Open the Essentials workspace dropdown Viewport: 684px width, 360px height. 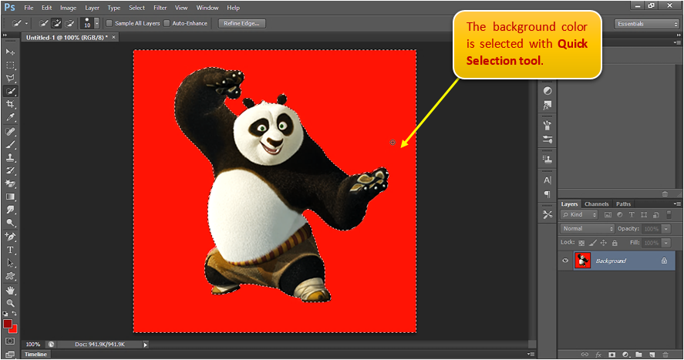pos(647,24)
